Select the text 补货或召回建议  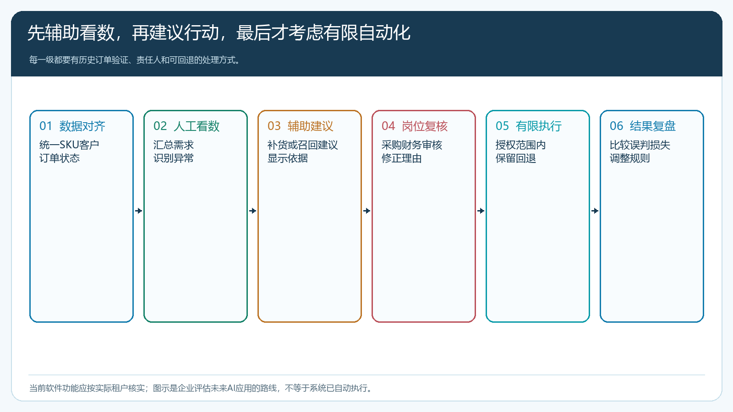point(303,145)
